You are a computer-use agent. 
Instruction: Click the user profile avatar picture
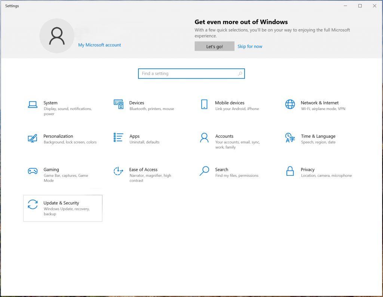coord(57,36)
